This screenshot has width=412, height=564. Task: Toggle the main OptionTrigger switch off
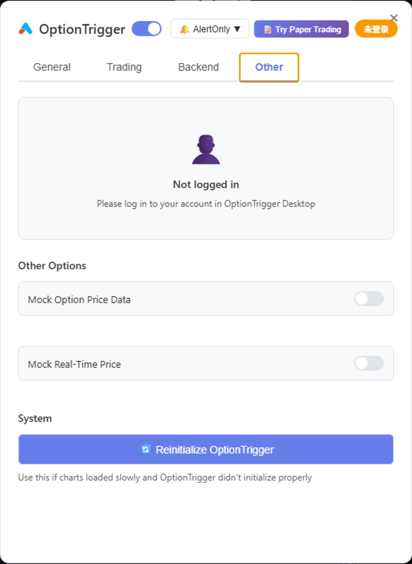click(x=147, y=29)
